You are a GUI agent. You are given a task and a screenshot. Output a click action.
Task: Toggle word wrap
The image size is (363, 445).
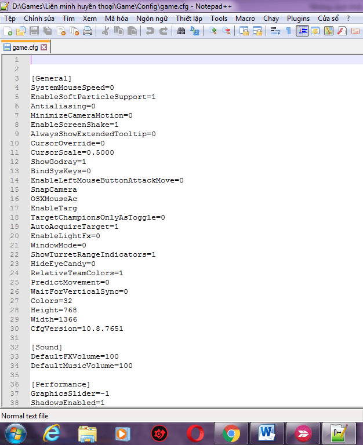(x=275, y=31)
